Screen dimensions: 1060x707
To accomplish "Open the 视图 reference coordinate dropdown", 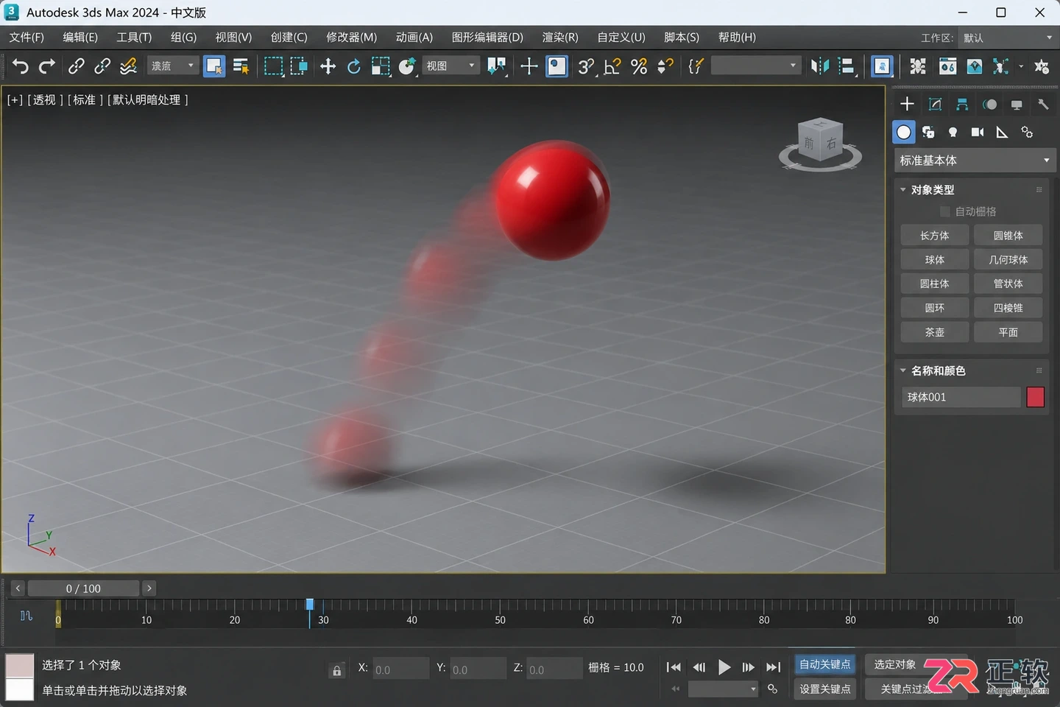I will tap(451, 66).
